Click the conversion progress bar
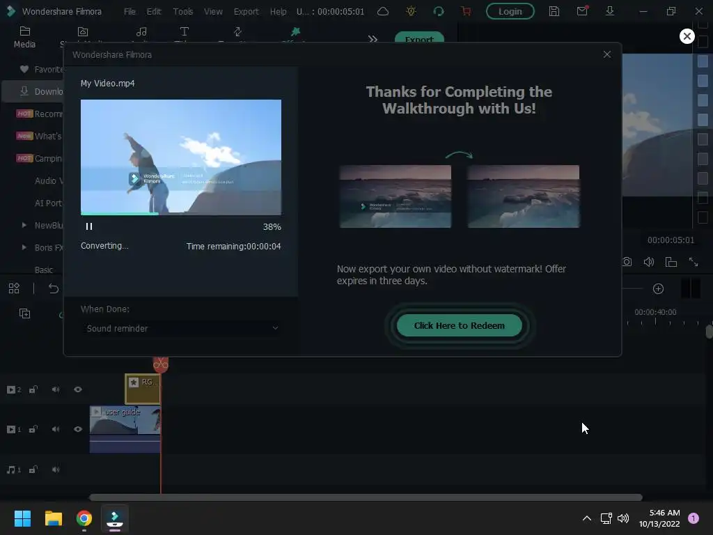Viewport: 713px width, 535px height. click(x=181, y=213)
